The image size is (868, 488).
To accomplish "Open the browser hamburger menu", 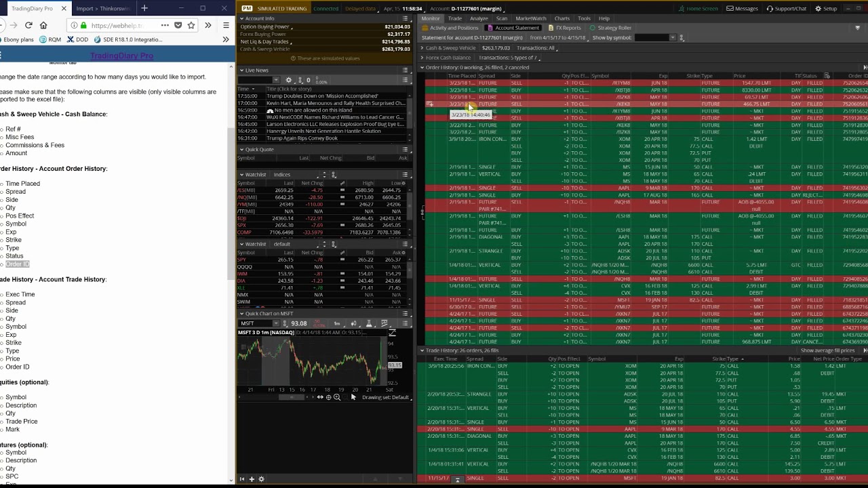I will pos(226,25).
